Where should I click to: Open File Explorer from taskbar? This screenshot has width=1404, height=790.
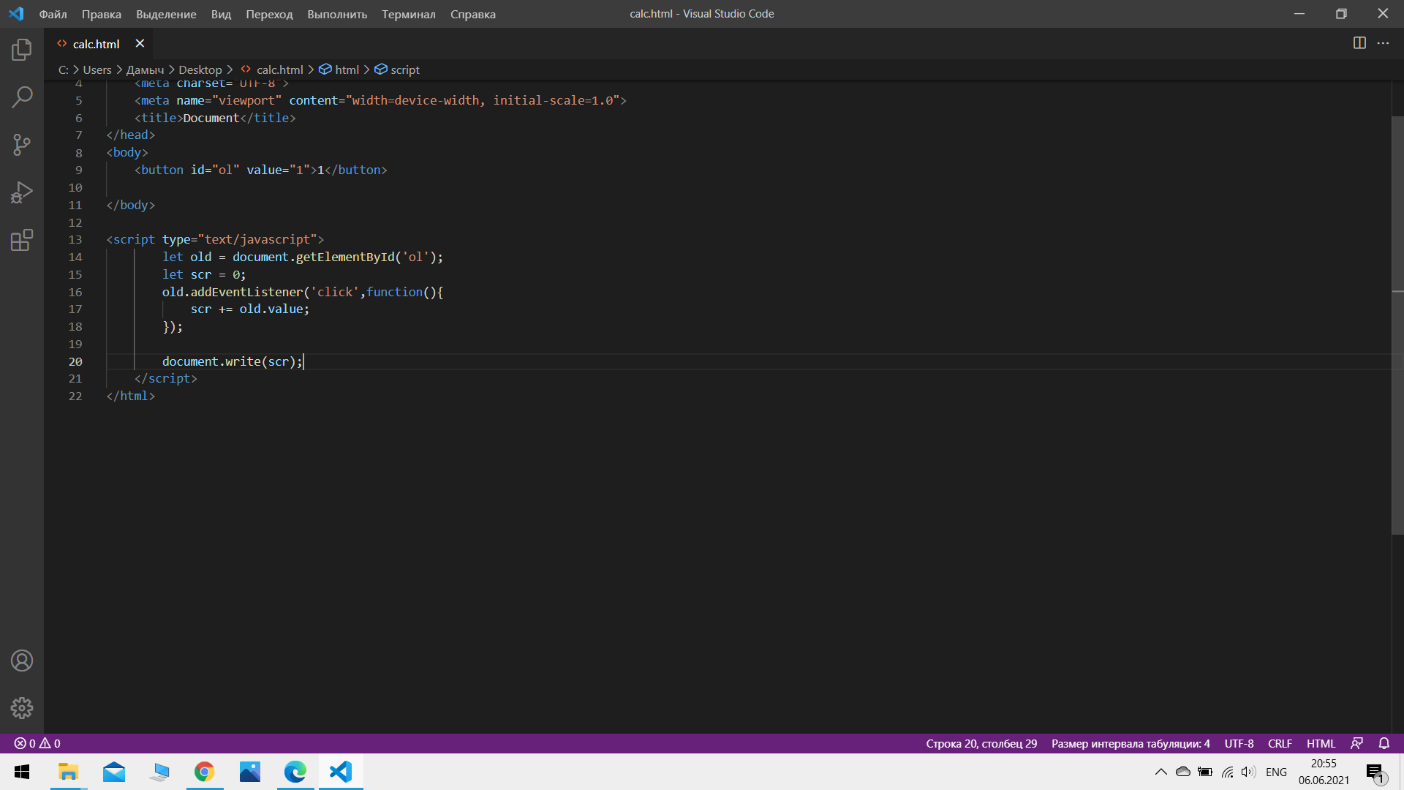pos(68,772)
